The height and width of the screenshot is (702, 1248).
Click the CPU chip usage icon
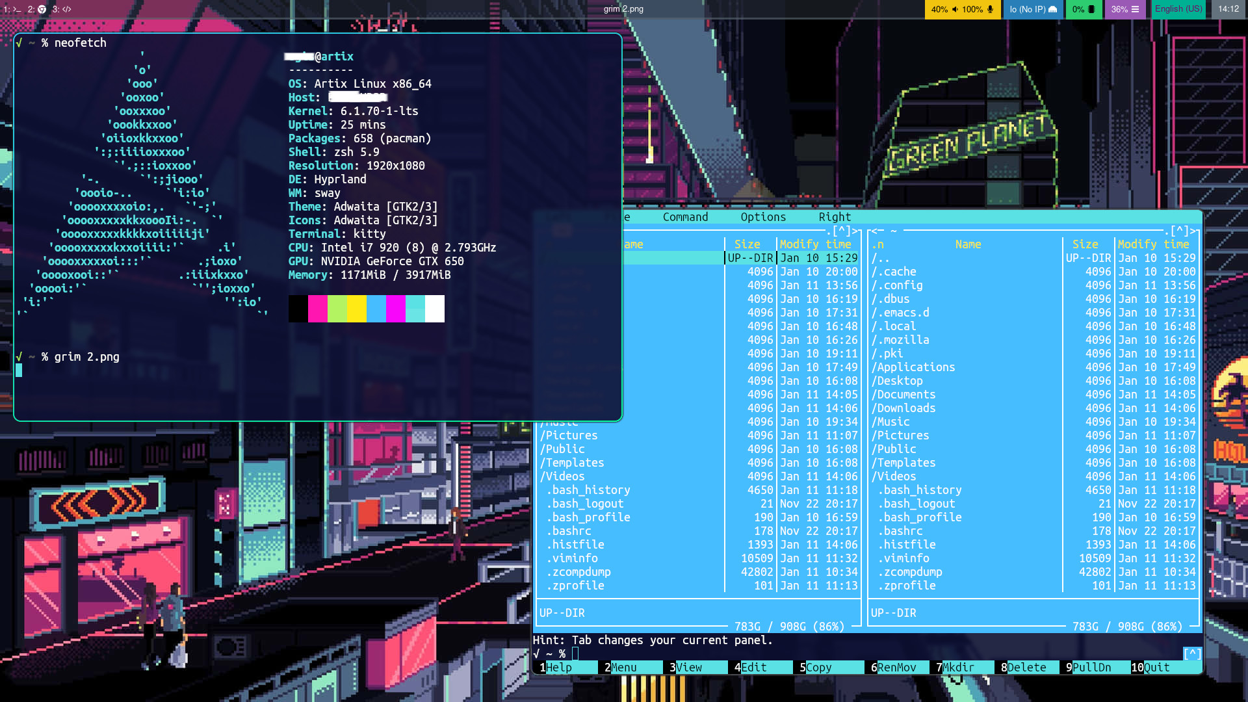[1091, 9]
